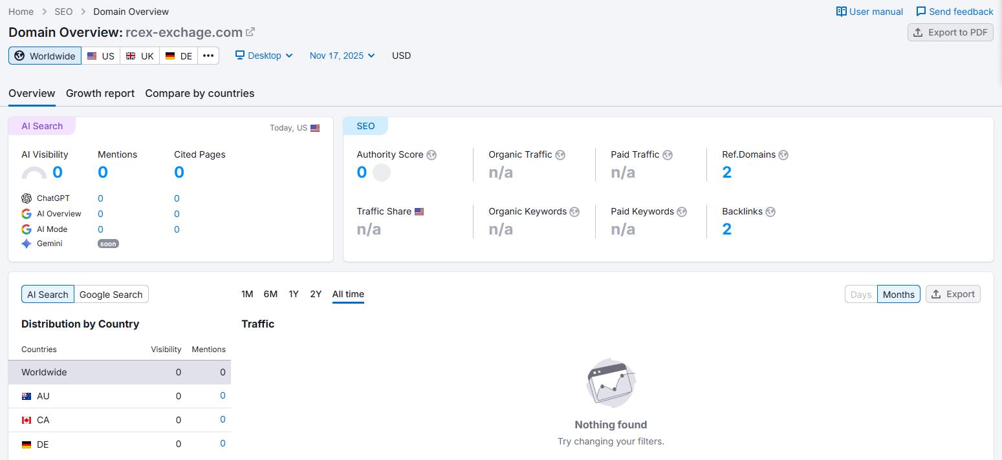Click the User manual book icon
The image size is (1002, 460).
point(841,12)
